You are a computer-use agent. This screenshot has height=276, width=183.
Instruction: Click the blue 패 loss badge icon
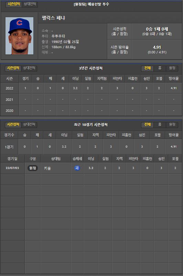click(77, 168)
